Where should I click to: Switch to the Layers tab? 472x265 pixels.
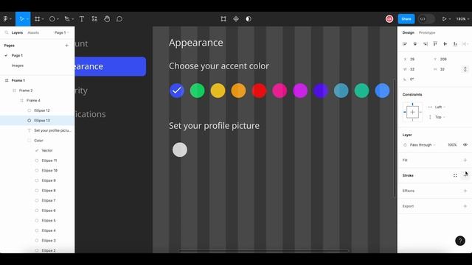17,32
